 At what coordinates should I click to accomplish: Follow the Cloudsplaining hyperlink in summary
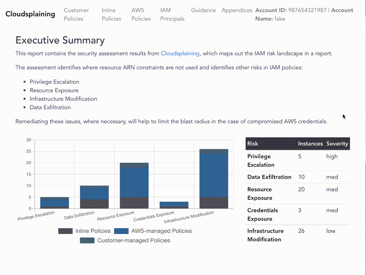click(180, 53)
